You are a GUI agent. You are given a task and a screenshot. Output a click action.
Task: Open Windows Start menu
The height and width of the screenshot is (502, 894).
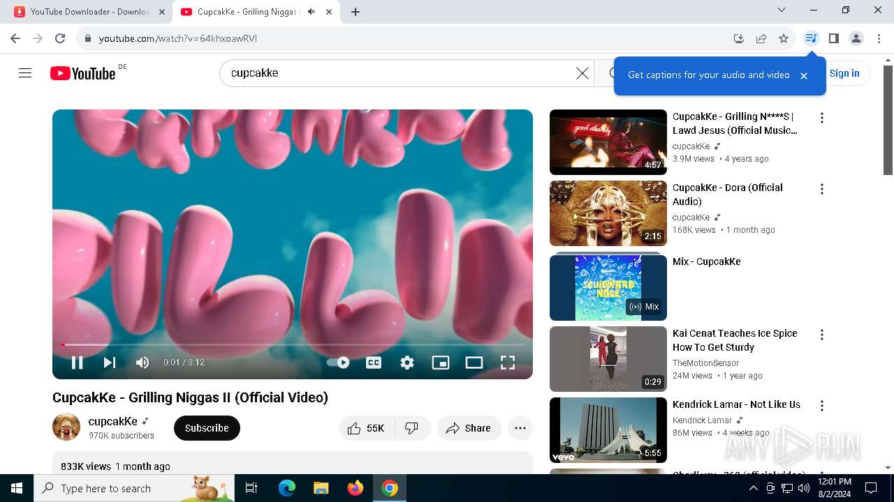pyautogui.click(x=17, y=488)
